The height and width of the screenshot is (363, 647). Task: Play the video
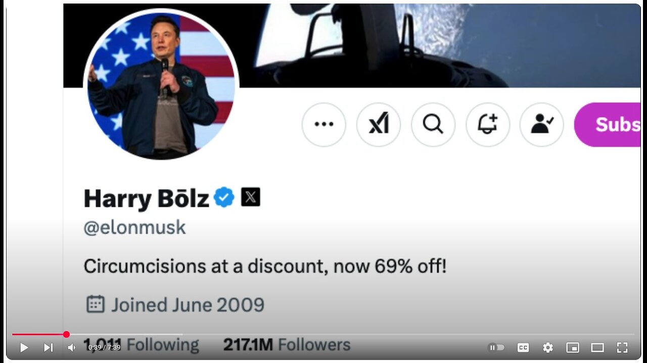pyautogui.click(x=24, y=347)
